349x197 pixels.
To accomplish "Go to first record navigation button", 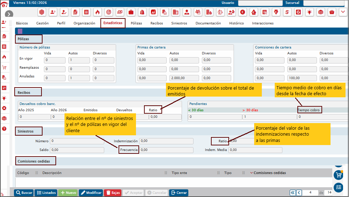I will [x=293, y=193].
